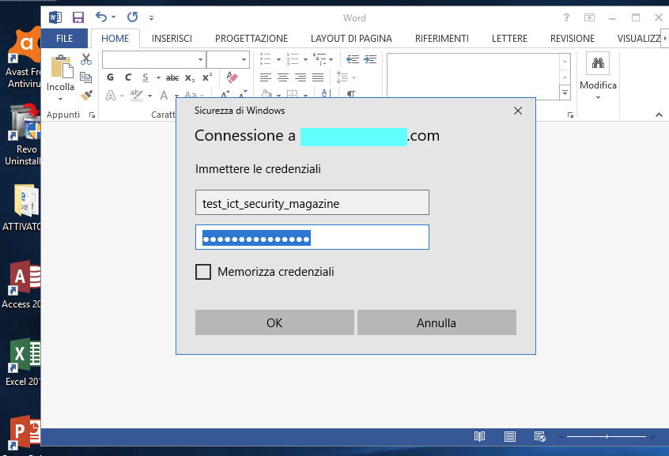Open the REVISIONE tab

pos(573,39)
